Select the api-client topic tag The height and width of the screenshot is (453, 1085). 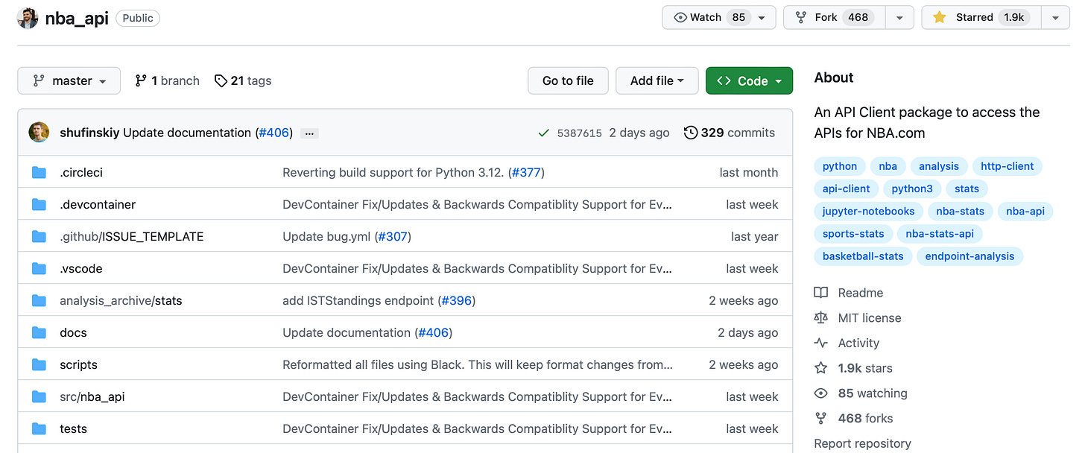pos(846,189)
